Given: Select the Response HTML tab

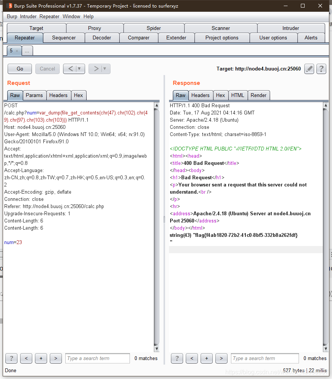Looking at the screenshot, I should pos(237,95).
